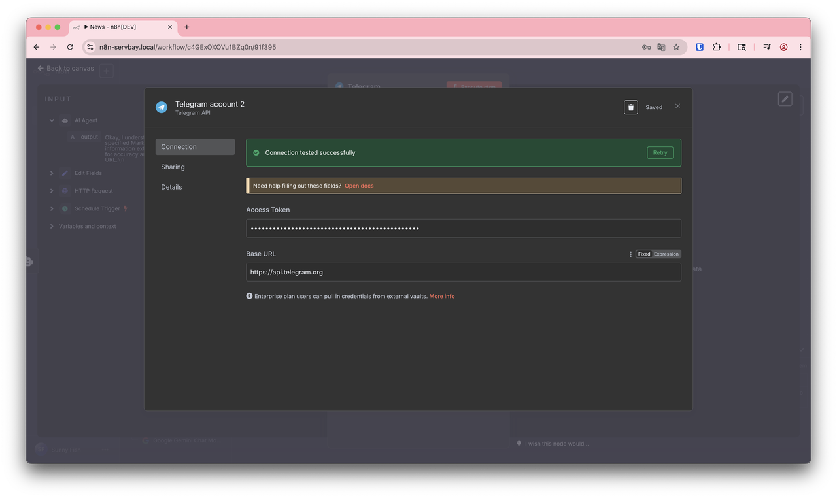Close the Telegram credential dialog
837x498 pixels.
point(677,106)
